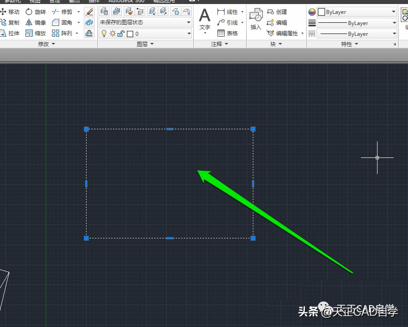
Task: Select the Linear dimension (线性) tool
Action: click(x=227, y=12)
